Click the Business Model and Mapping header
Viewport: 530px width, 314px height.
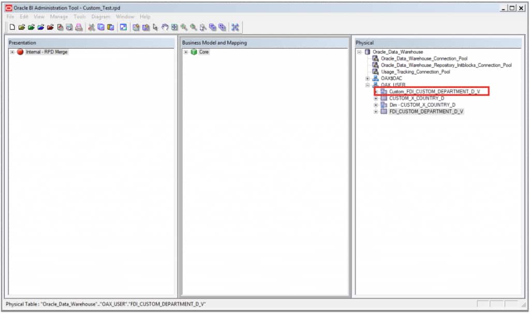(264, 42)
